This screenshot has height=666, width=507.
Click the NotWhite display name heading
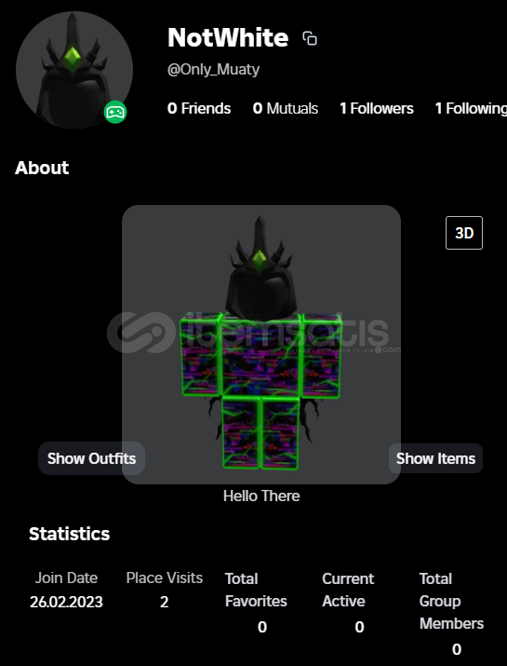coord(228,38)
